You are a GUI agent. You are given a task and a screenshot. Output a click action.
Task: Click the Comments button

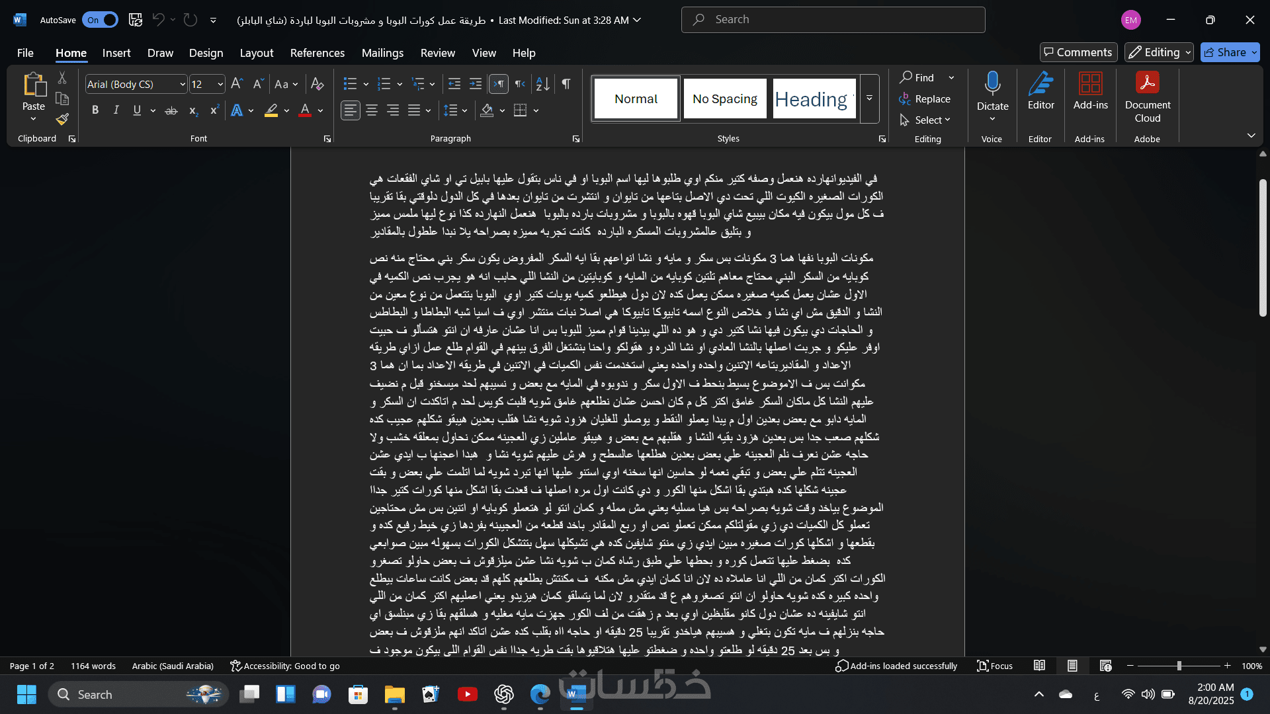1078,52
